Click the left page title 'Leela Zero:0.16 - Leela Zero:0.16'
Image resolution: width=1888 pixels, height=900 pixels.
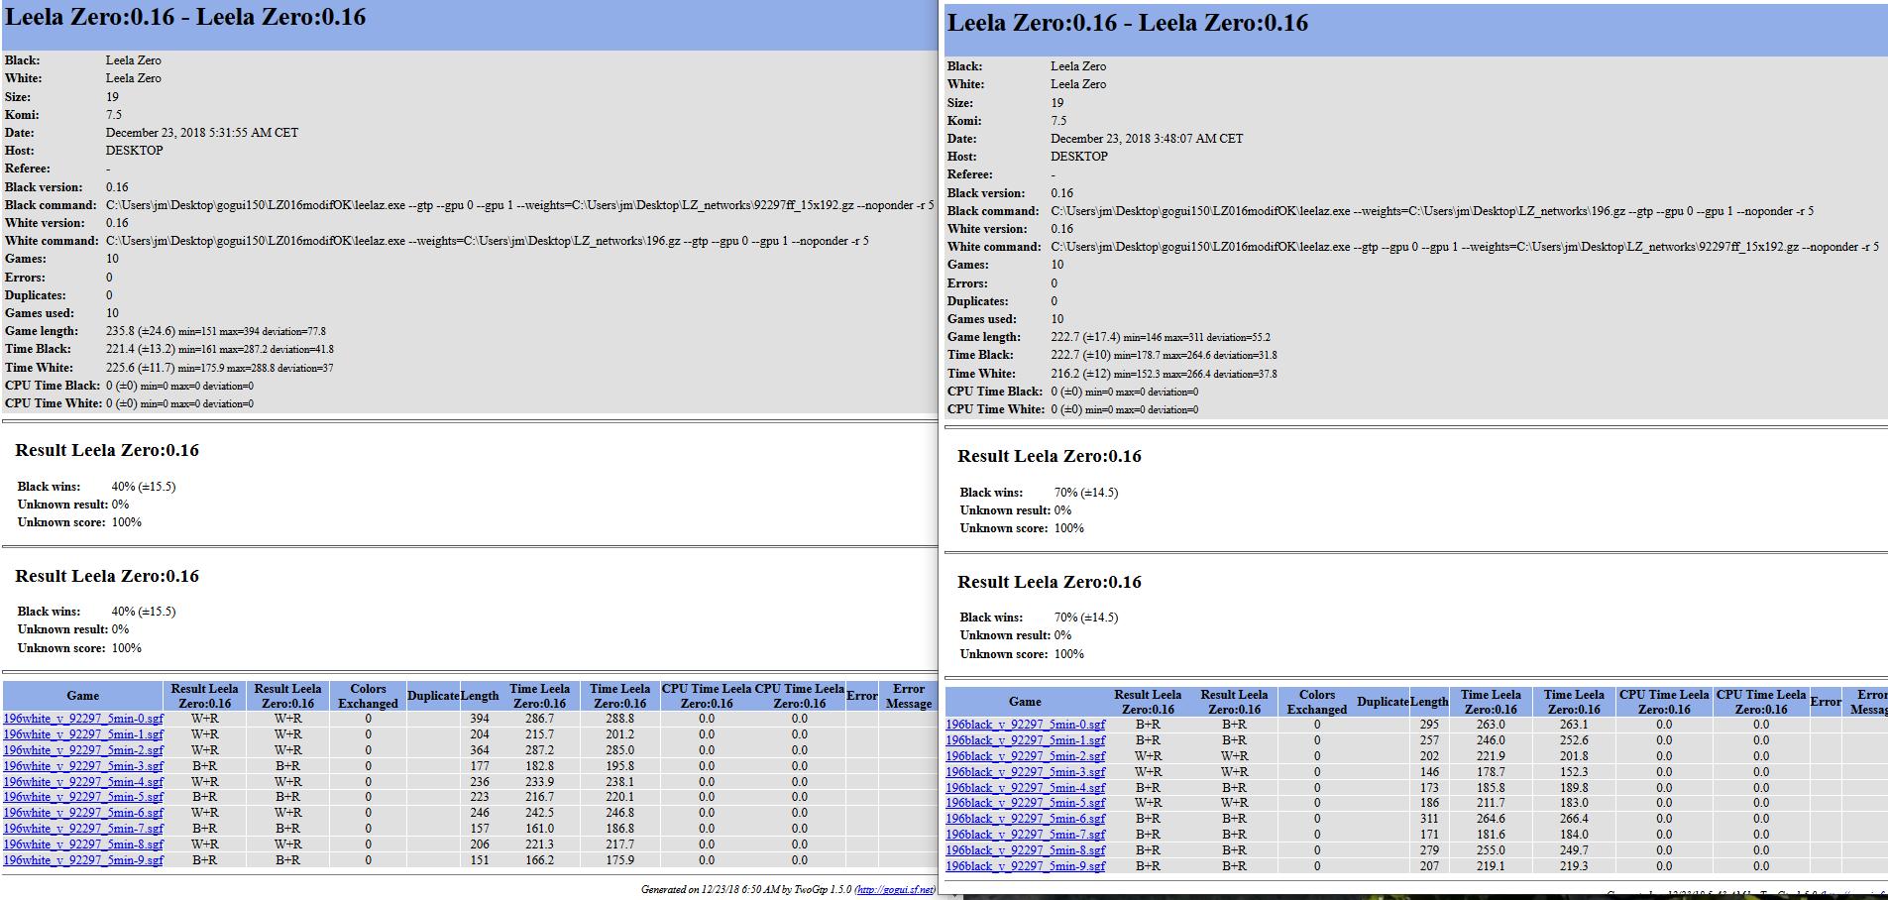[x=185, y=17]
